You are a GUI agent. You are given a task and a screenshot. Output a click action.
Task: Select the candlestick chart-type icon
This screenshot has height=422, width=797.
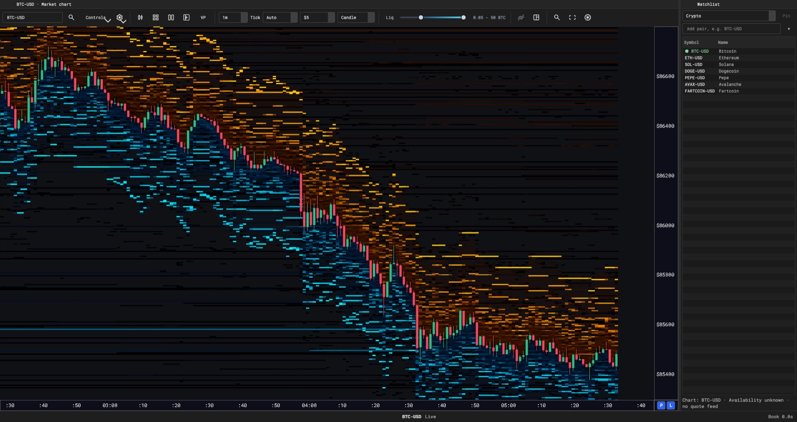tap(140, 17)
